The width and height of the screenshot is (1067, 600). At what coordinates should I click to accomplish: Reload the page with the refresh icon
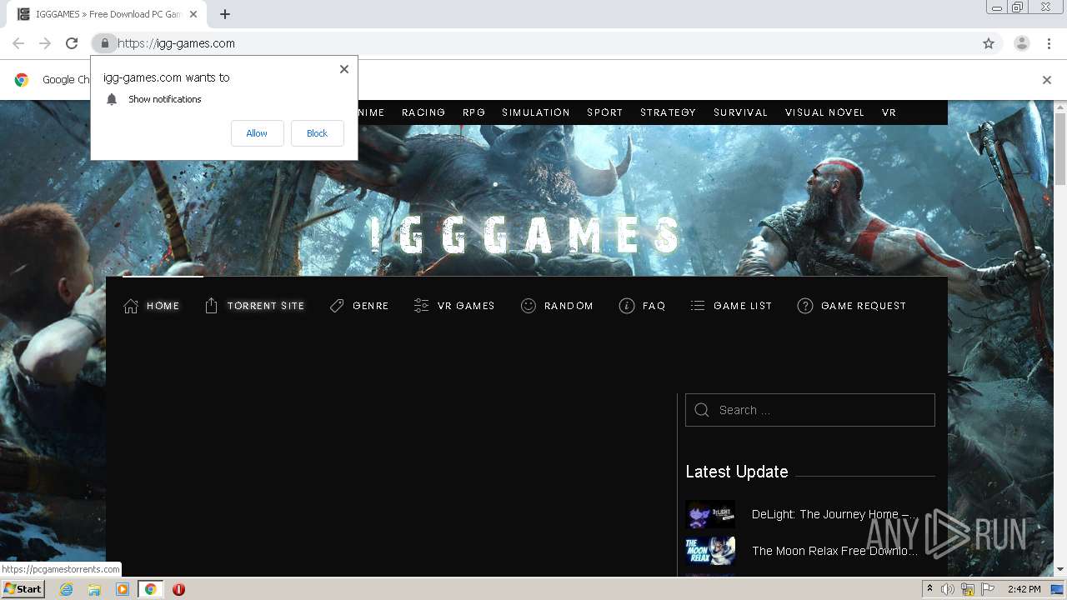[x=72, y=43]
